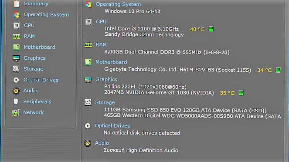Click the Motherboard icon in sidebar
The height and width of the screenshot is (162, 289).
[16, 47]
